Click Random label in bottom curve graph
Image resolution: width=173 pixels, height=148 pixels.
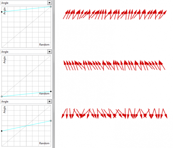tap(44, 143)
